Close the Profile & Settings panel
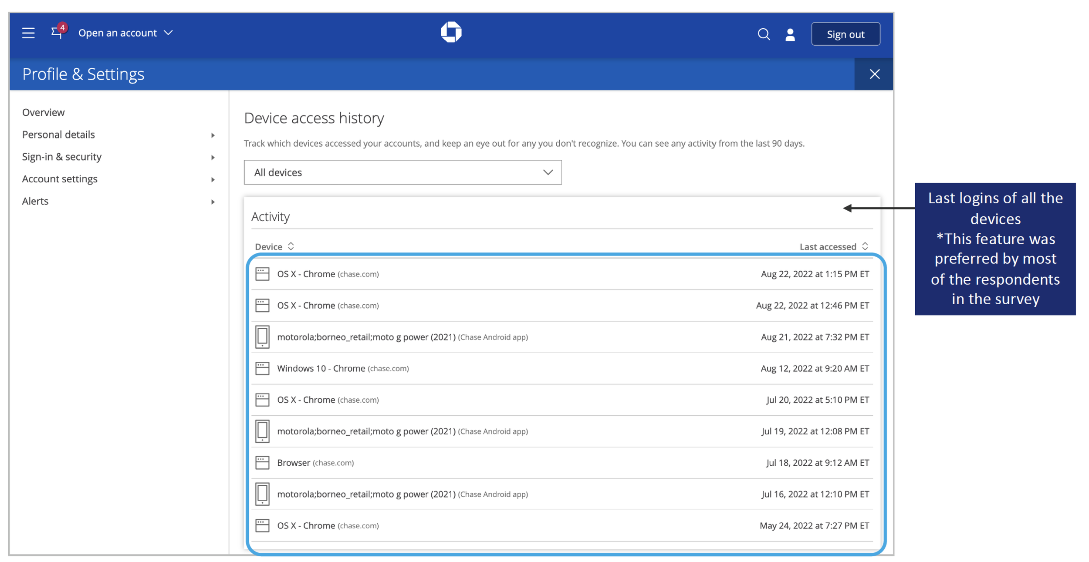This screenshot has width=1089, height=562. pos(874,74)
